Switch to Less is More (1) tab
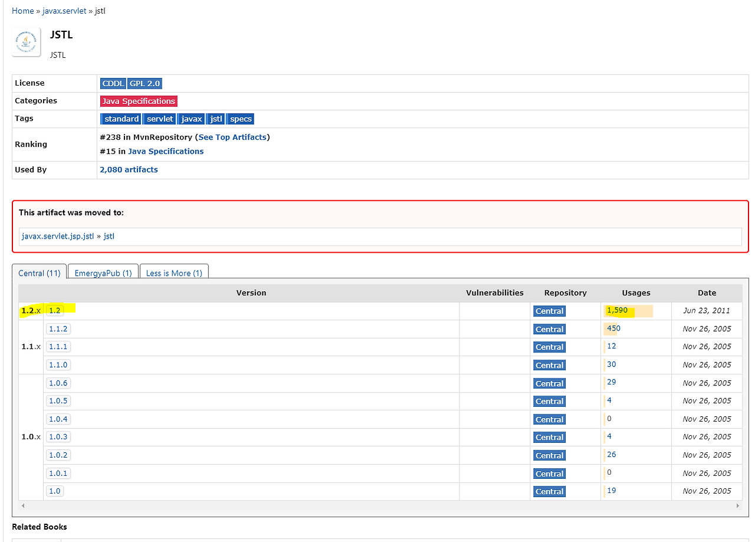 tap(174, 273)
